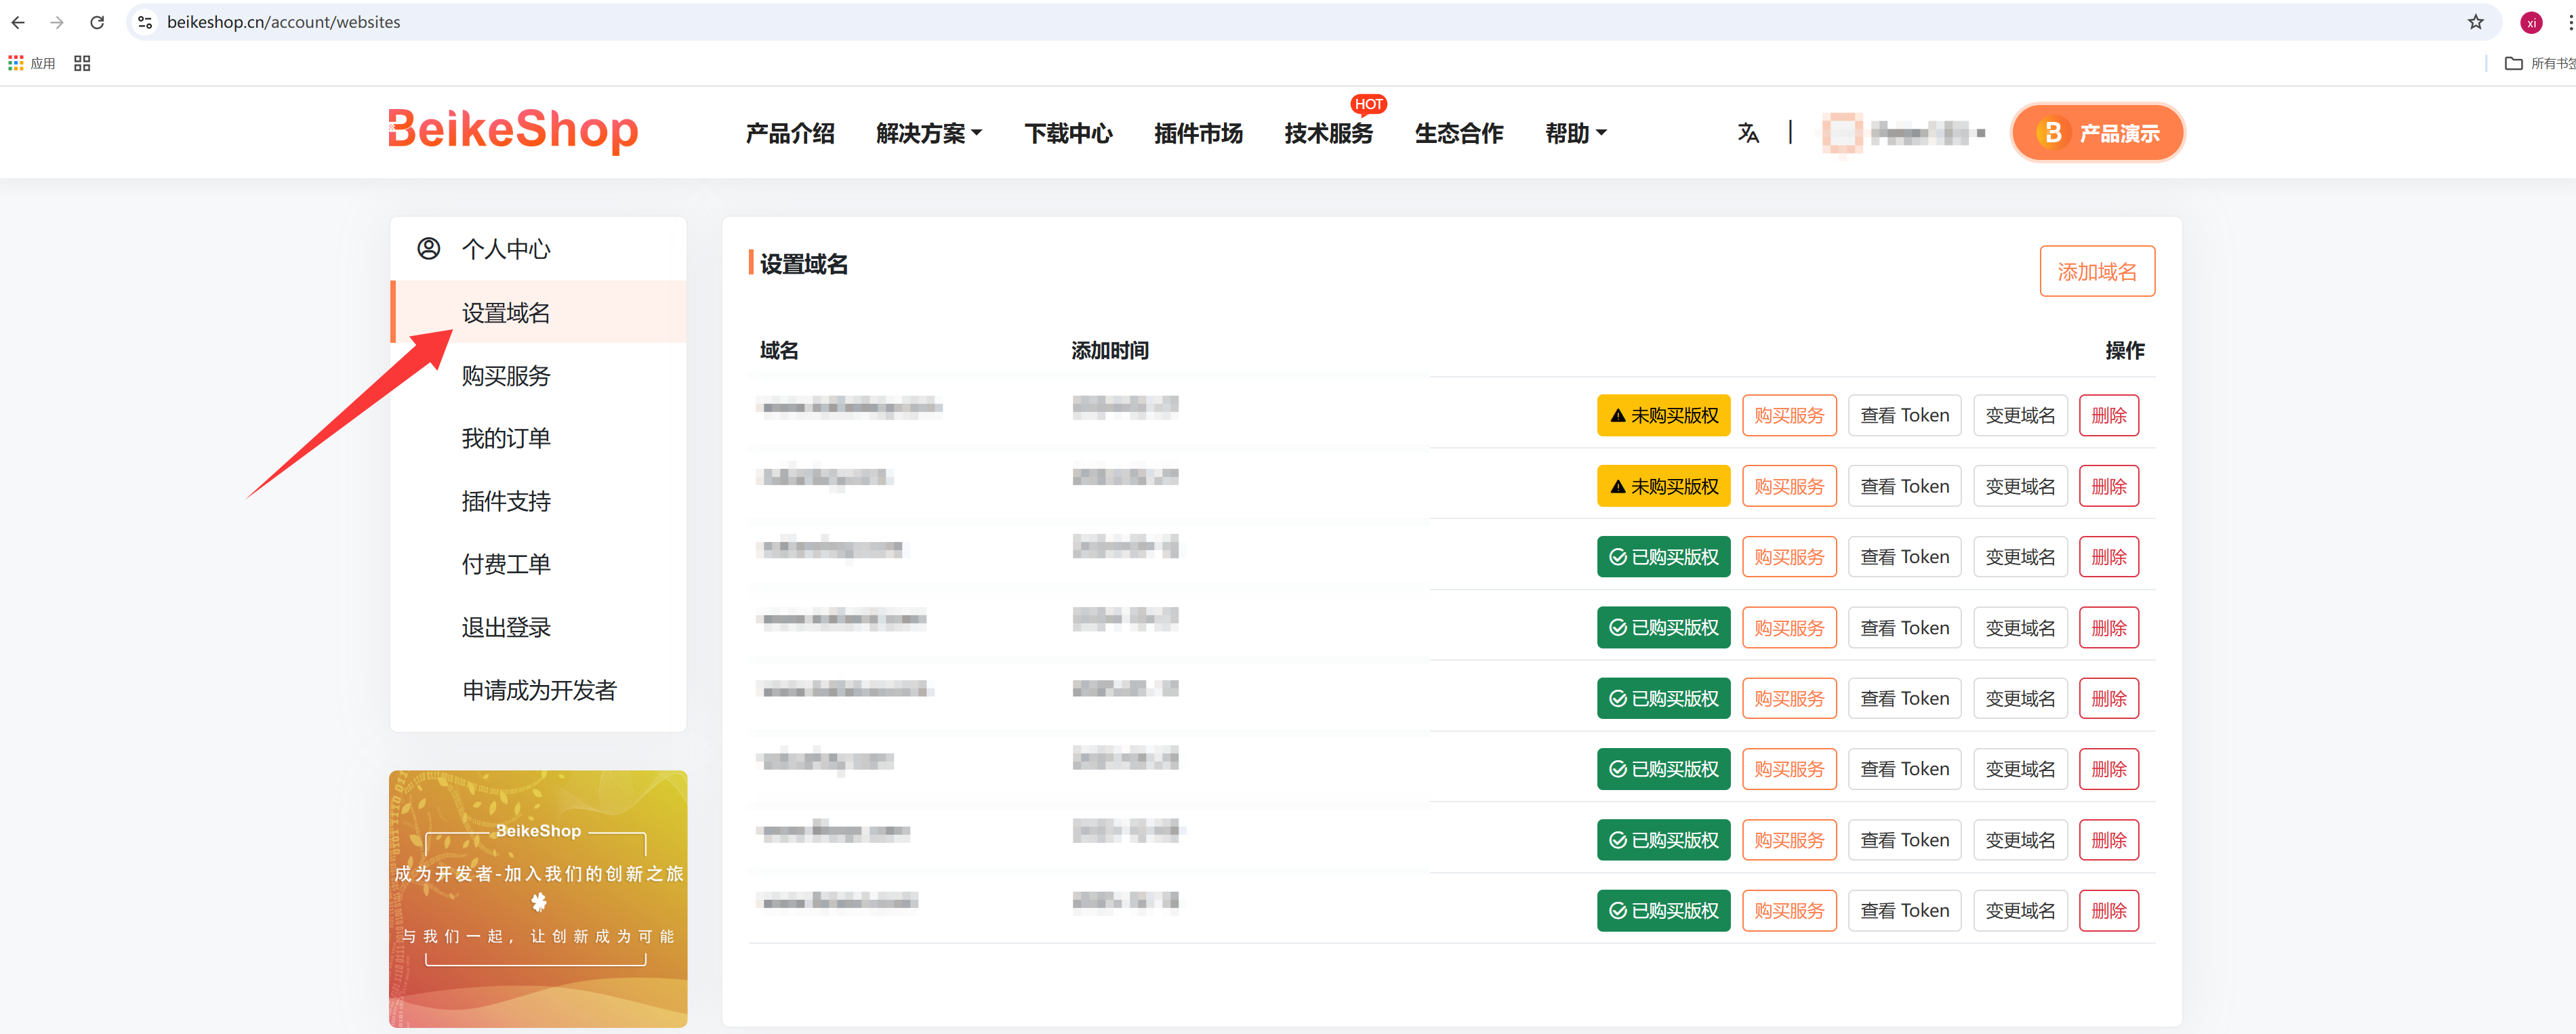This screenshot has width=2576, height=1034.
Task: Click the browser address bar URL
Action: [283, 22]
